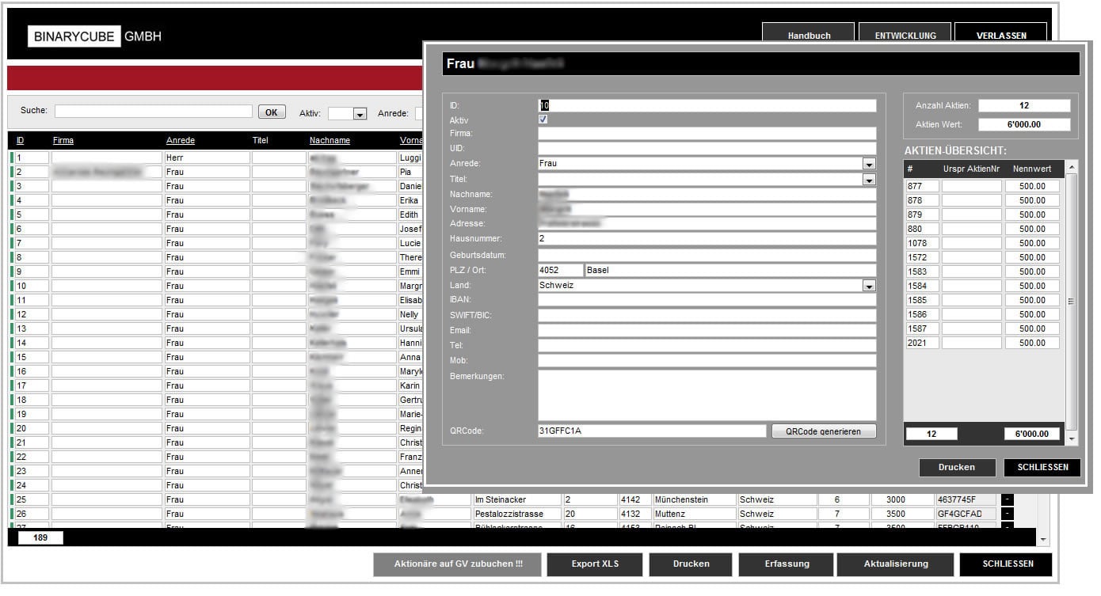Click the share list scrollbar down arrow
1101x596 pixels.
(x=1072, y=438)
